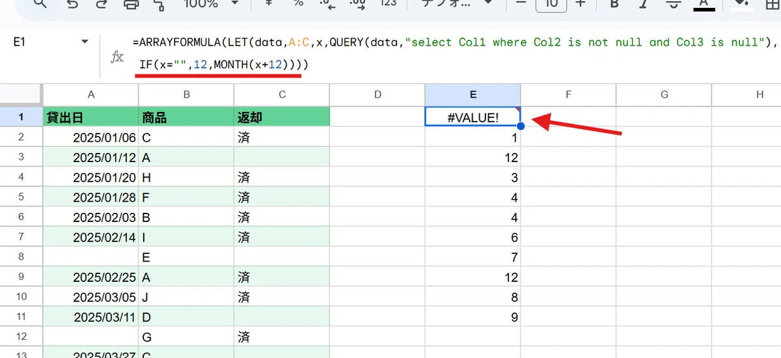Screen dimensions: 781x358
Task: Click cell with date 2025/01/06
Action: tap(91, 137)
